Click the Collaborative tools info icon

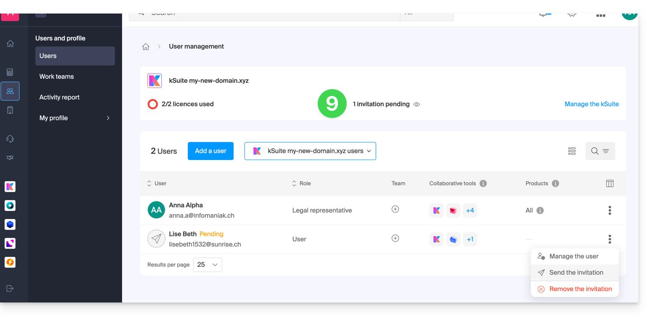[483, 183]
